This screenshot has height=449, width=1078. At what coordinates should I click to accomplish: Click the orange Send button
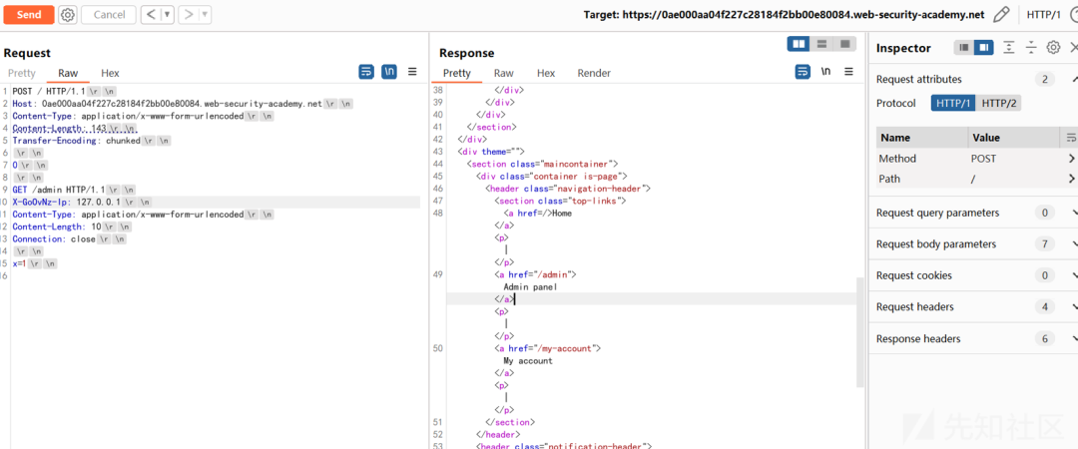[x=29, y=14]
